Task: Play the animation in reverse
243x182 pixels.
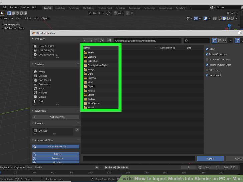Action: [x=114, y=167]
